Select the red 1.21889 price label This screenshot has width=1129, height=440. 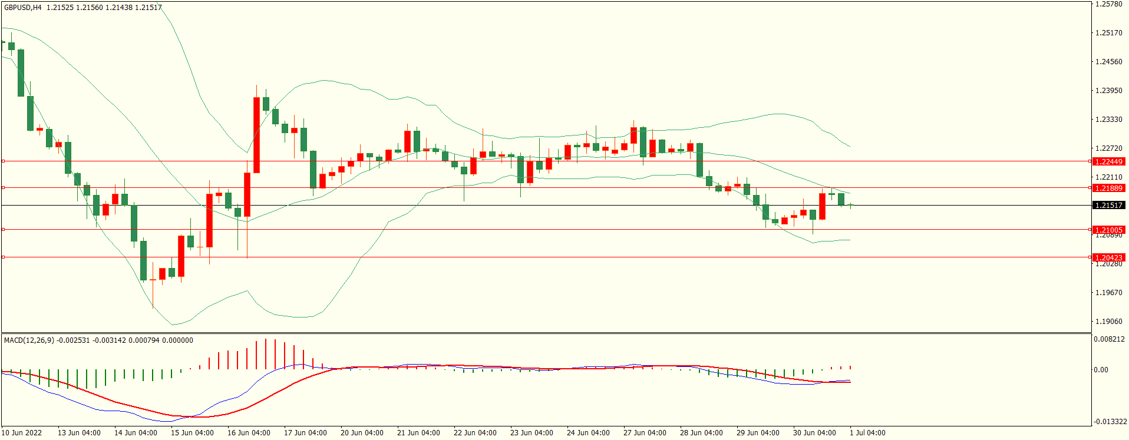coord(1108,188)
